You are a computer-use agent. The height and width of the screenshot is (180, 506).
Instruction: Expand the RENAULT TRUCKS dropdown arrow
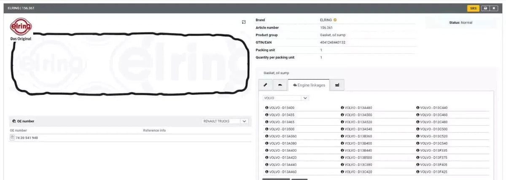pos(245,121)
